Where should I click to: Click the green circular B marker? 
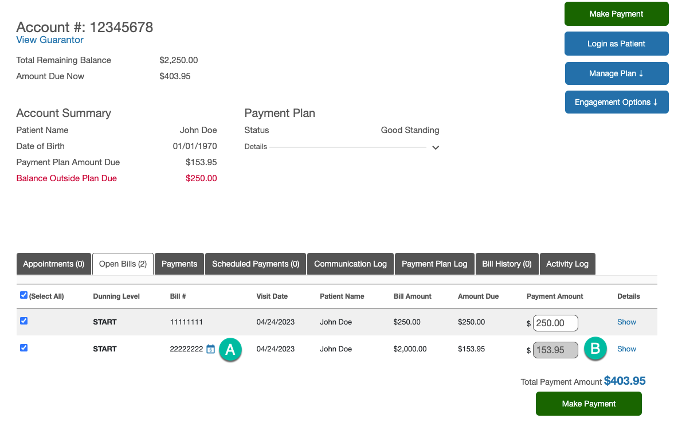(x=595, y=349)
